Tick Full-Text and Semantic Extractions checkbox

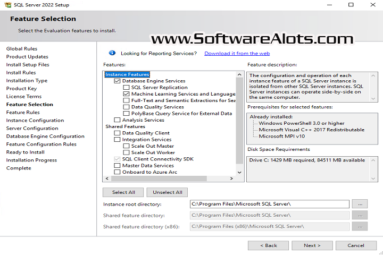pyautogui.click(x=126, y=100)
